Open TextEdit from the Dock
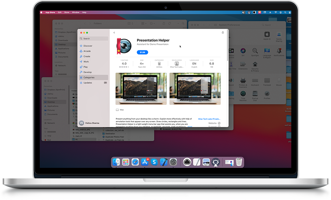 (197, 162)
